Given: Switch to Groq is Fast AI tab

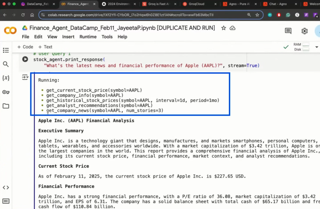Looking at the screenshot, I should tap(159, 4).
